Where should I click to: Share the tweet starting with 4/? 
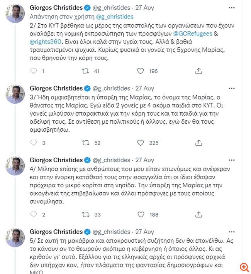198,214
